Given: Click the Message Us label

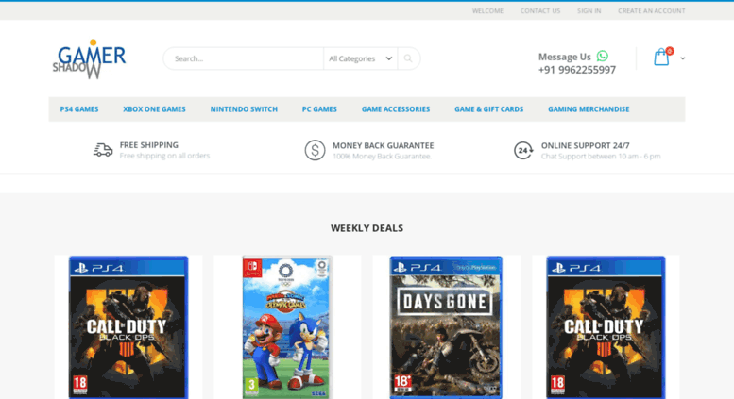Looking at the screenshot, I should coord(565,57).
